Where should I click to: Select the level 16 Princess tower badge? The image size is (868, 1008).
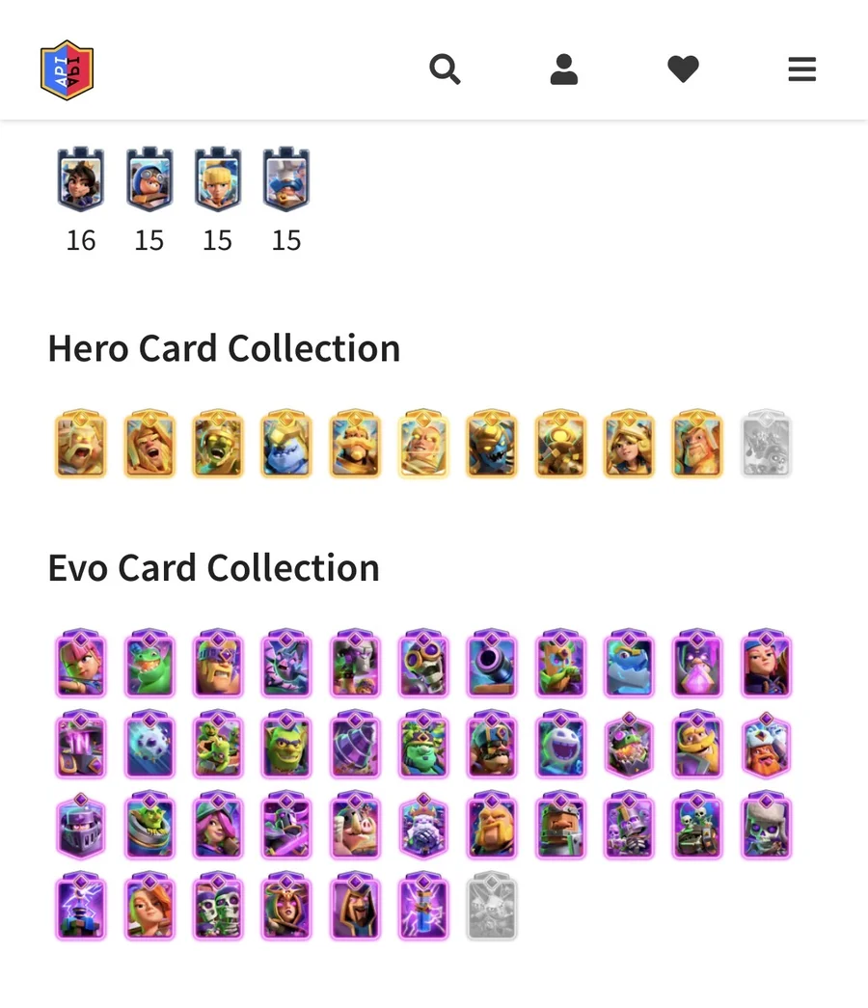(x=80, y=179)
